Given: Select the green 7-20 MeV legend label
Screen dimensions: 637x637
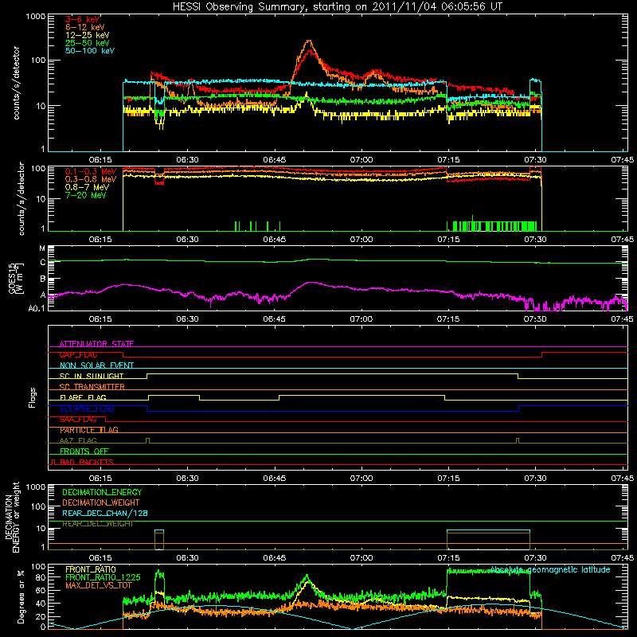Looking at the screenshot, I should (86, 195).
